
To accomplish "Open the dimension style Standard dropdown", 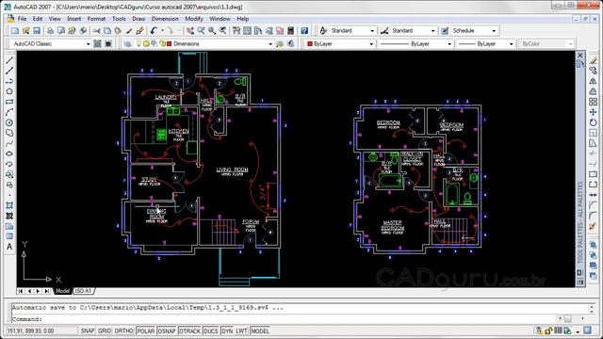I will coord(414,31).
